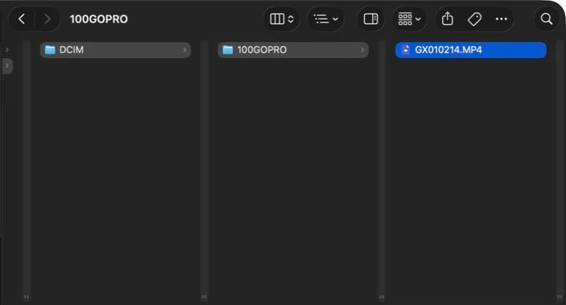Click the Search magnifier icon

pyautogui.click(x=546, y=19)
